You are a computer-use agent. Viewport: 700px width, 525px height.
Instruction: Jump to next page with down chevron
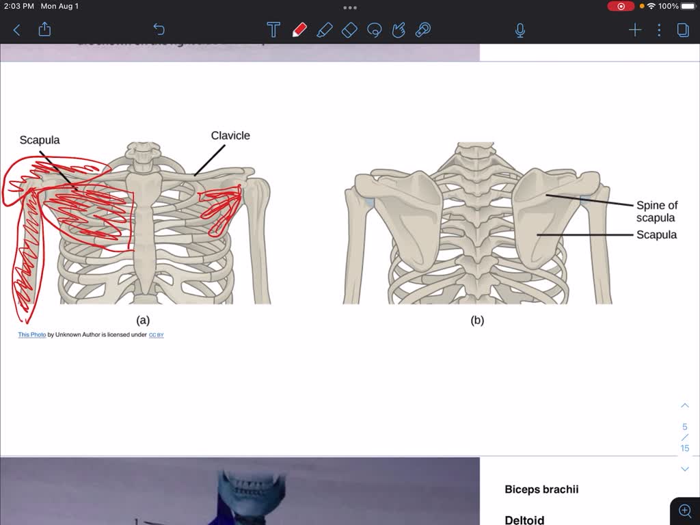tap(685, 468)
